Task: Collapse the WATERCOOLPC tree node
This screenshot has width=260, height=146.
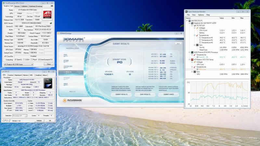Action: pyautogui.click(x=187, y=21)
